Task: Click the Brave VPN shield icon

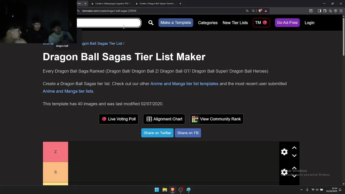Action: tap(336, 11)
